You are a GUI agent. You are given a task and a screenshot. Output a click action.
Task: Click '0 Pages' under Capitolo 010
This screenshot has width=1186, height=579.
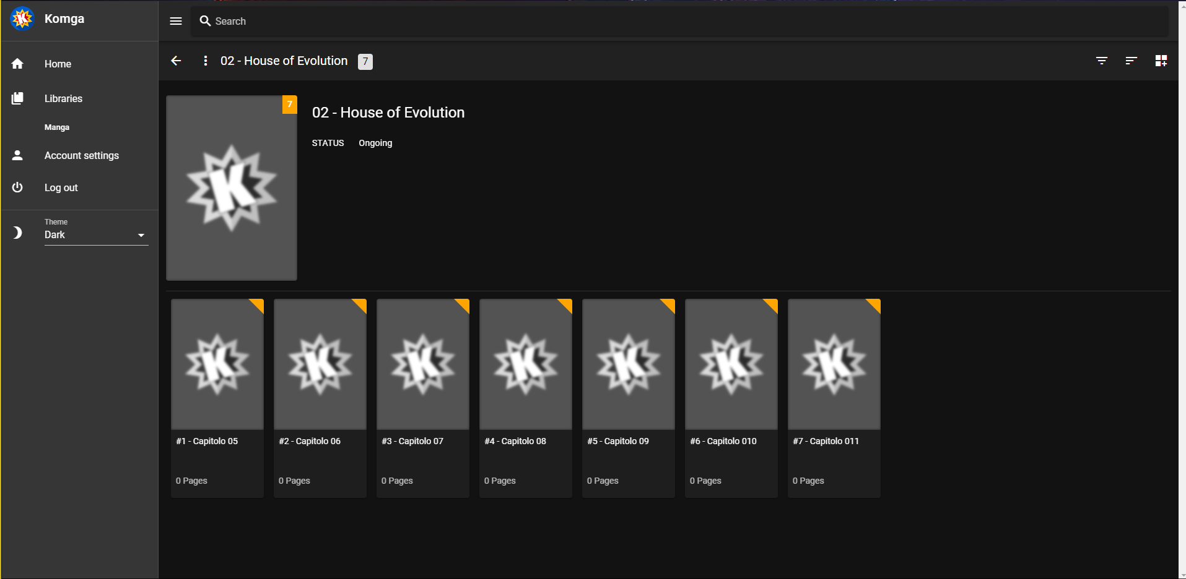tap(705, 481)
